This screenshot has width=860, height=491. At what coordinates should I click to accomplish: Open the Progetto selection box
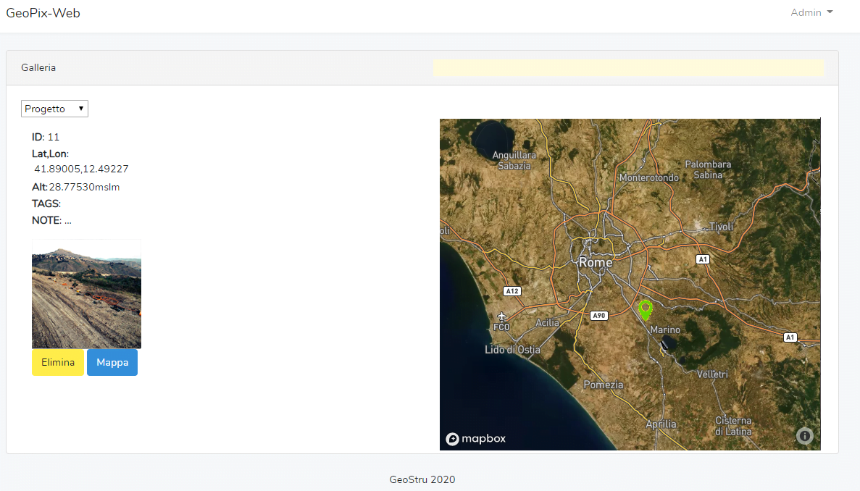pyautogui.click(x=54, y=108)
